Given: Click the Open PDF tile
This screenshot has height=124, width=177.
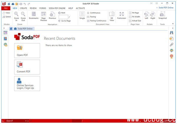Looking at the screenshot, I should (x=27, y=51).
